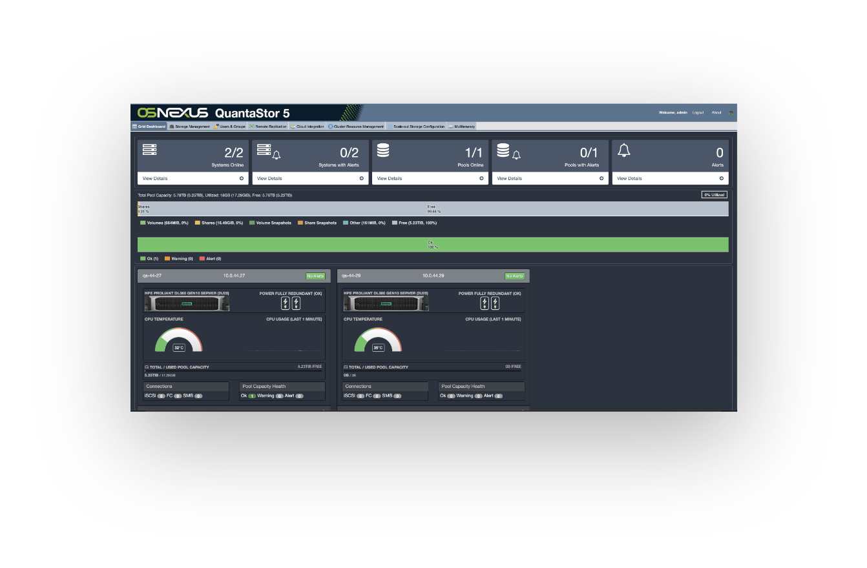Select the Cluster Resource Management tab

pyautogui.click(x=355, y=127)
